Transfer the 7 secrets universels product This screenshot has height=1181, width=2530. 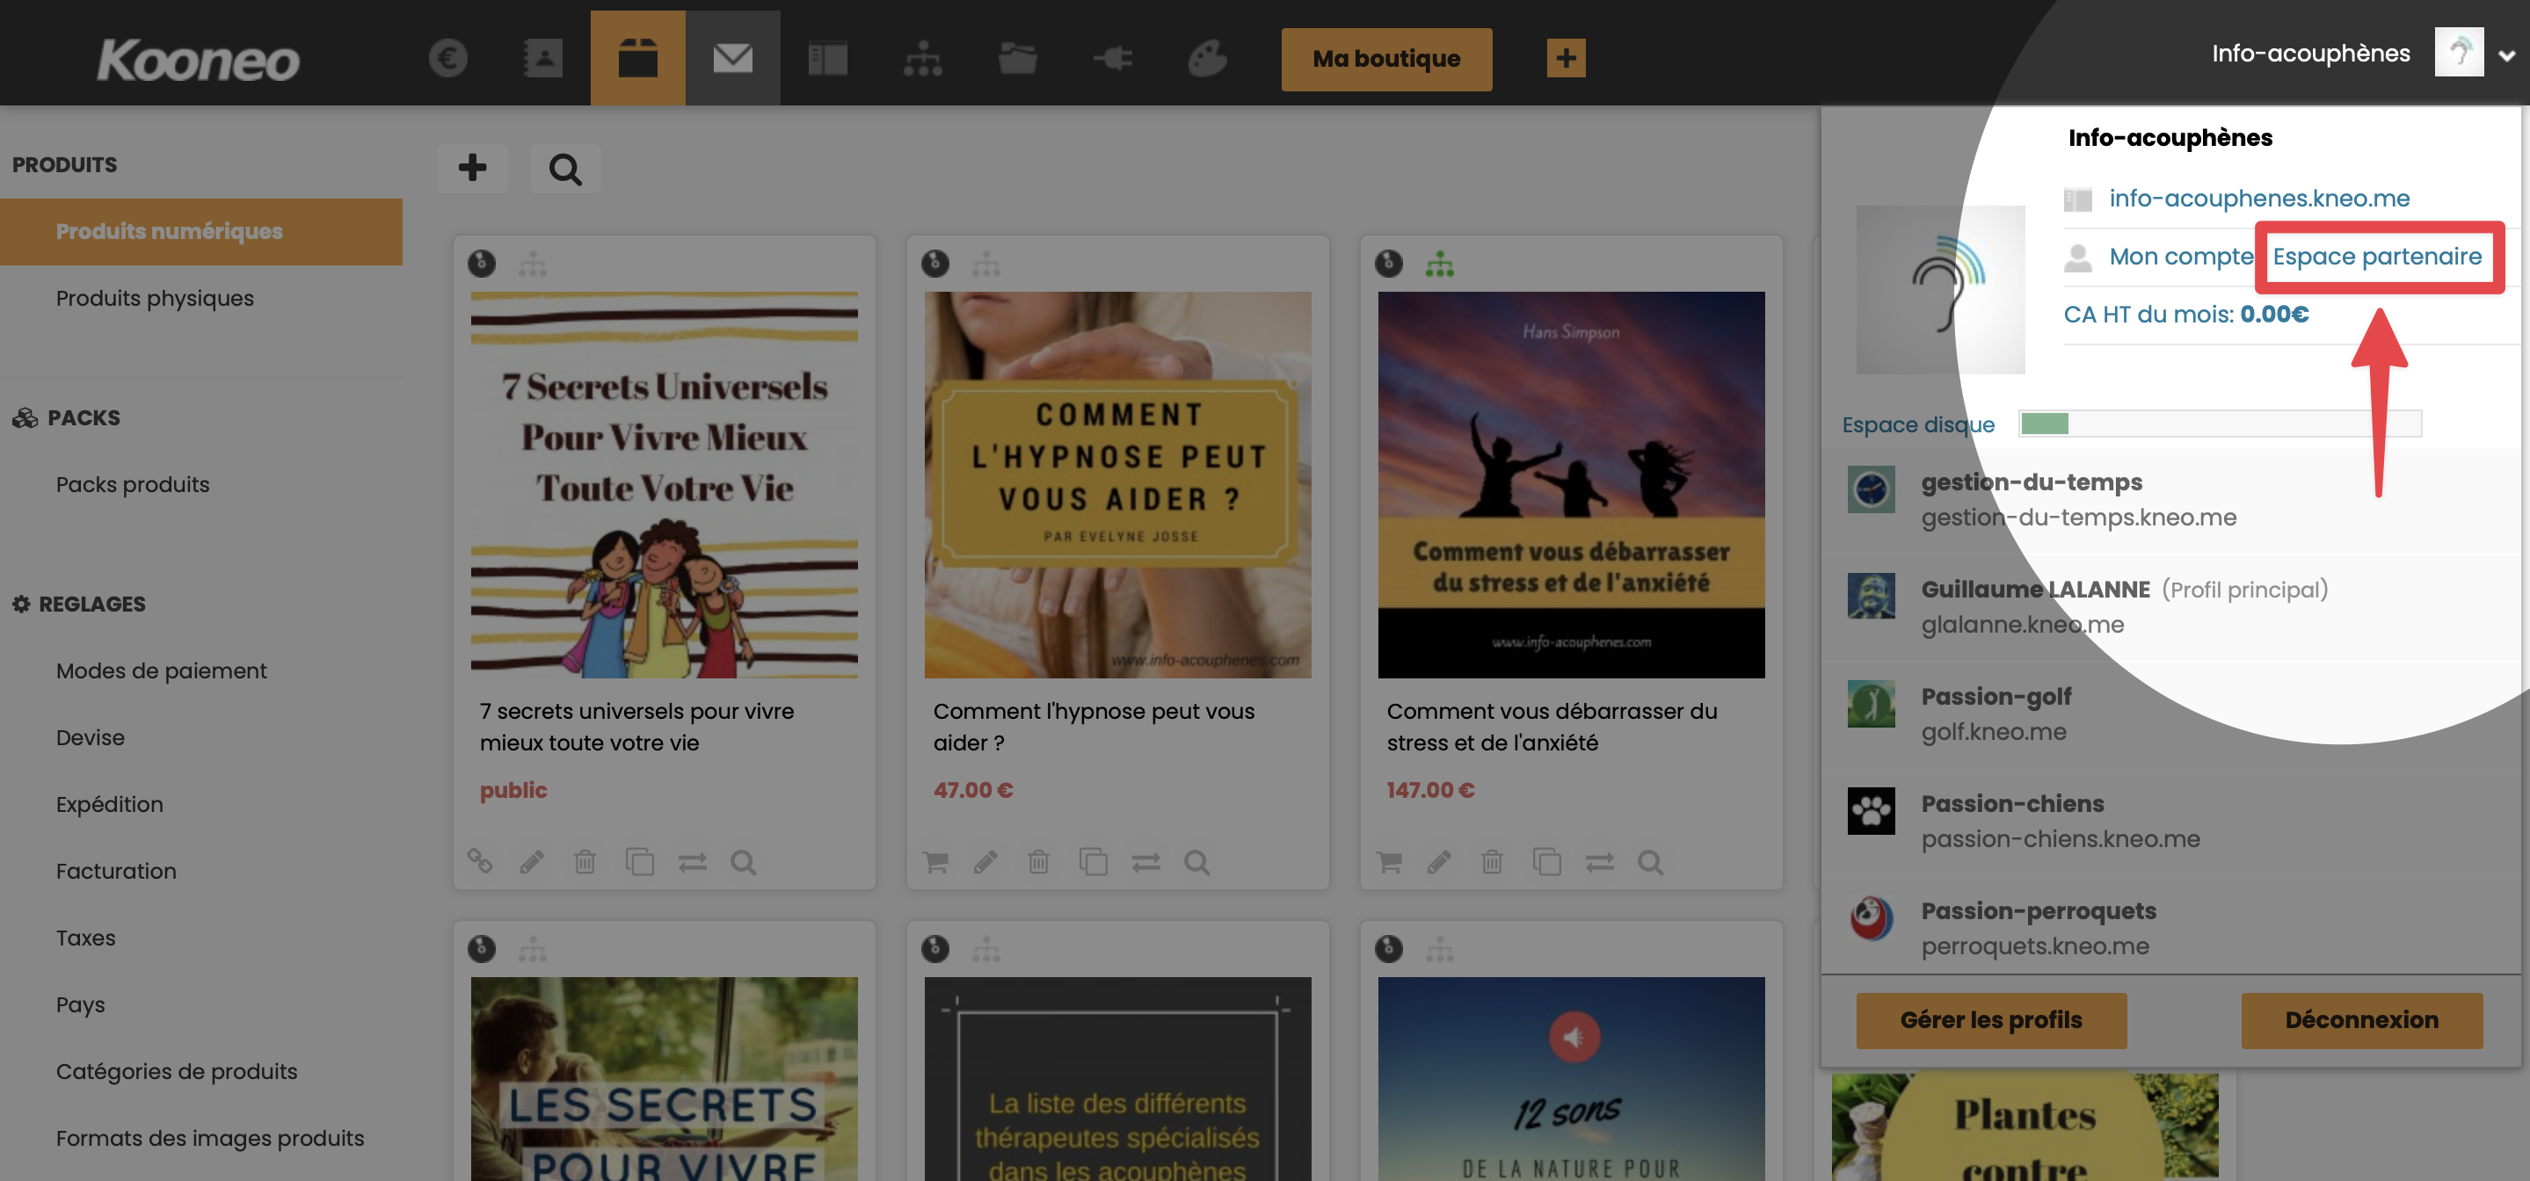pyautogui.click(x=693, y=862)
